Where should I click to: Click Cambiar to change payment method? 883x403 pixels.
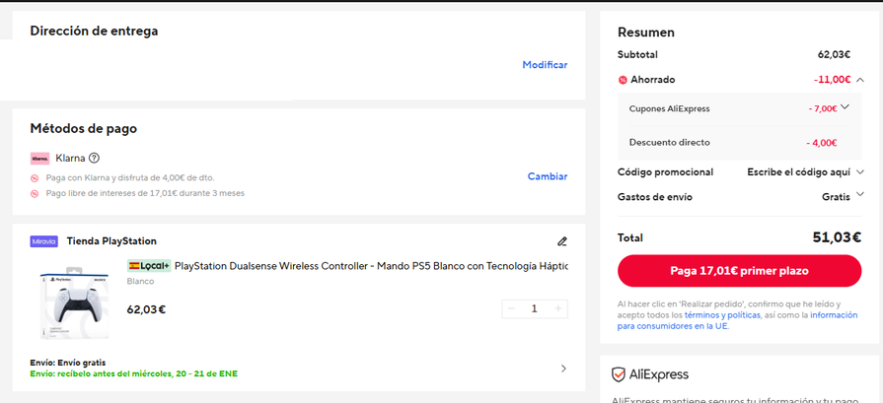(547, 176)
